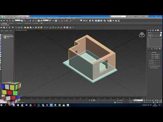Open the Display tab in Scene Explorer
This screenshot has width=163, height=122.
click(x=6, y=31)
